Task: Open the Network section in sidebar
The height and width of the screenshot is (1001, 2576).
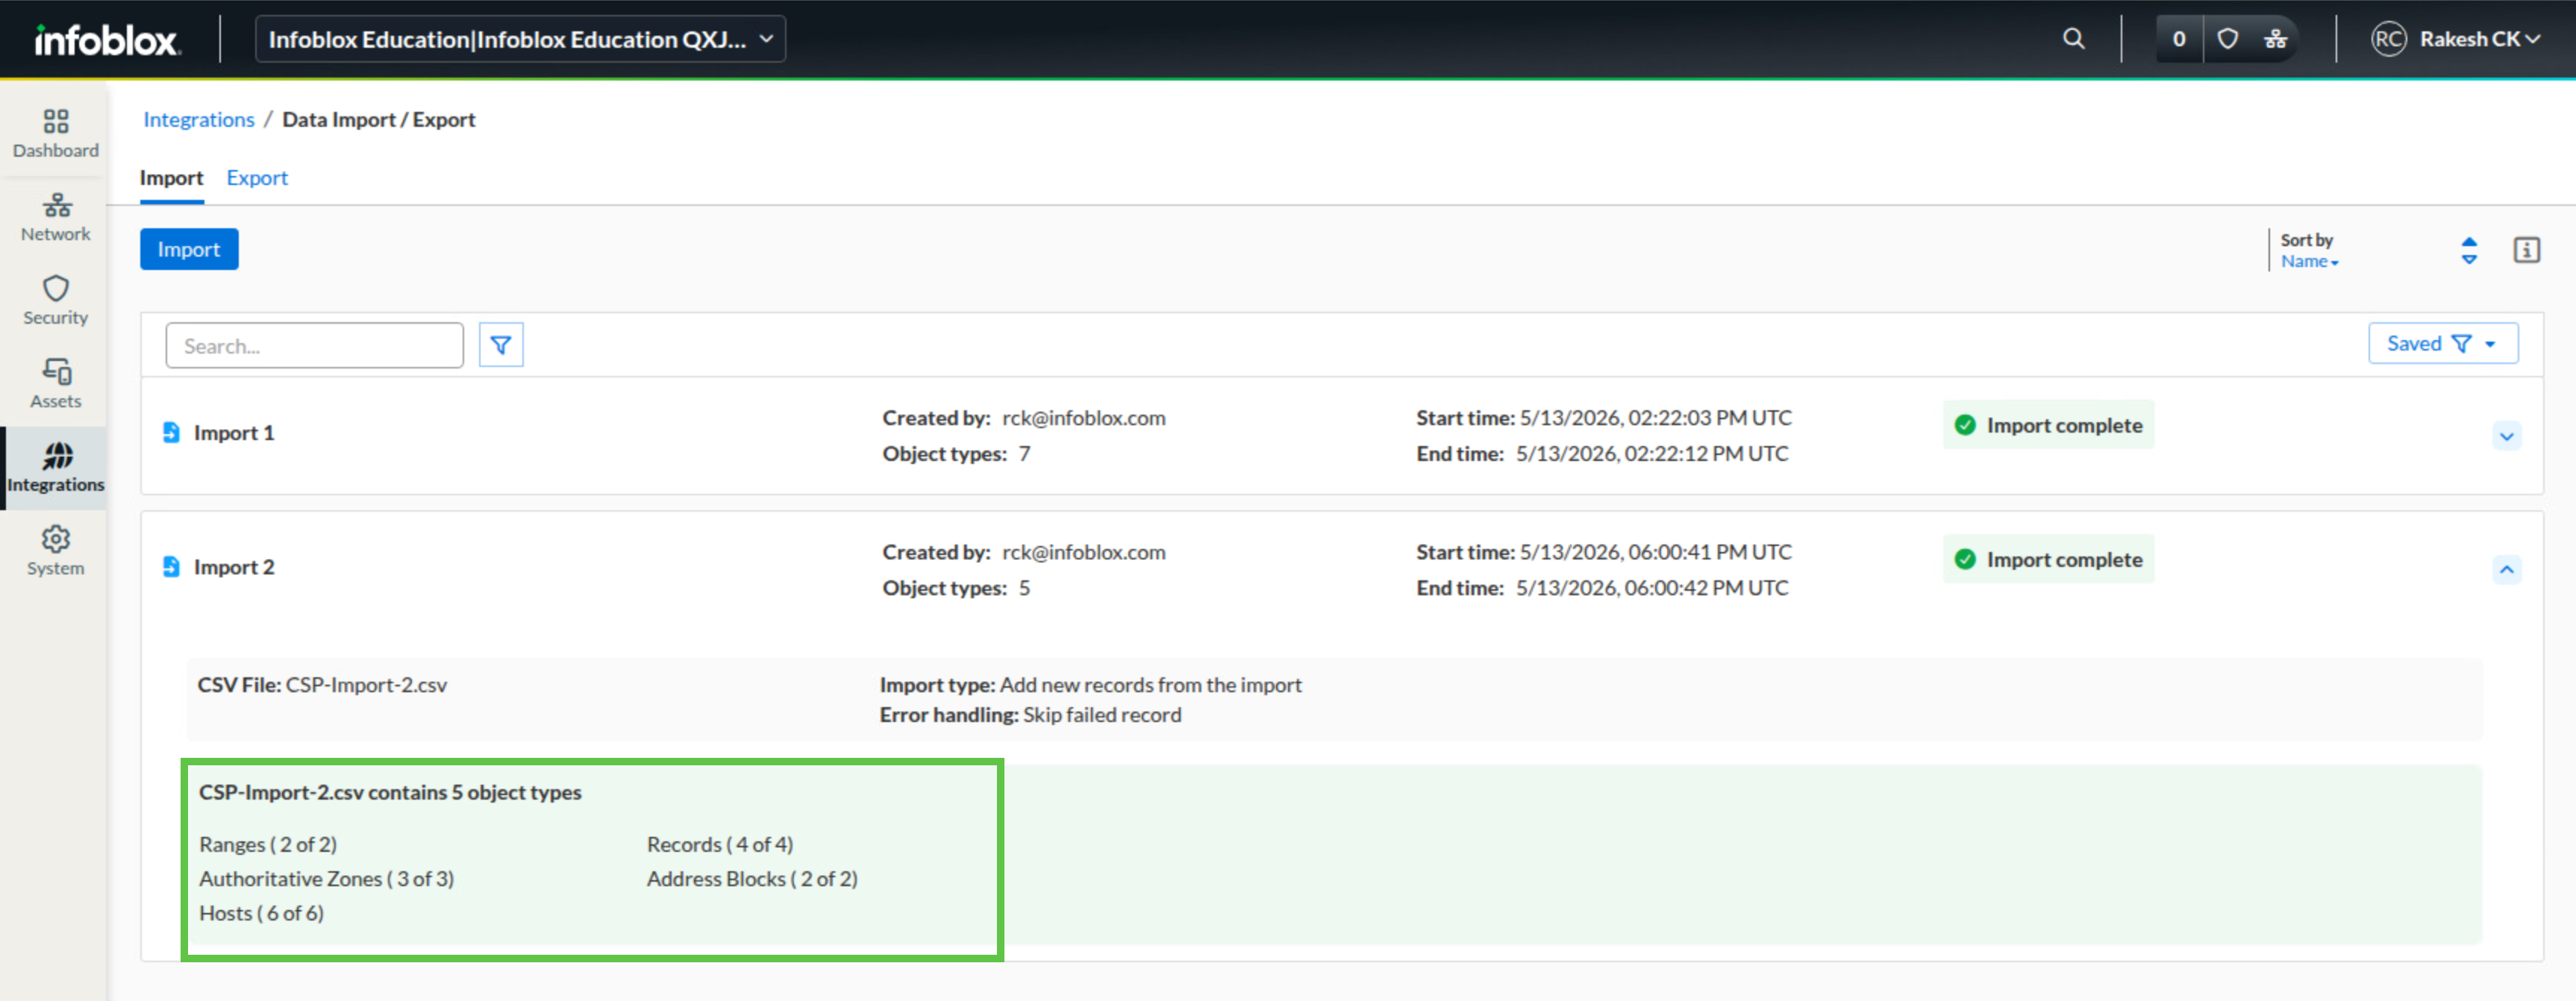Action: click(56, 218)
